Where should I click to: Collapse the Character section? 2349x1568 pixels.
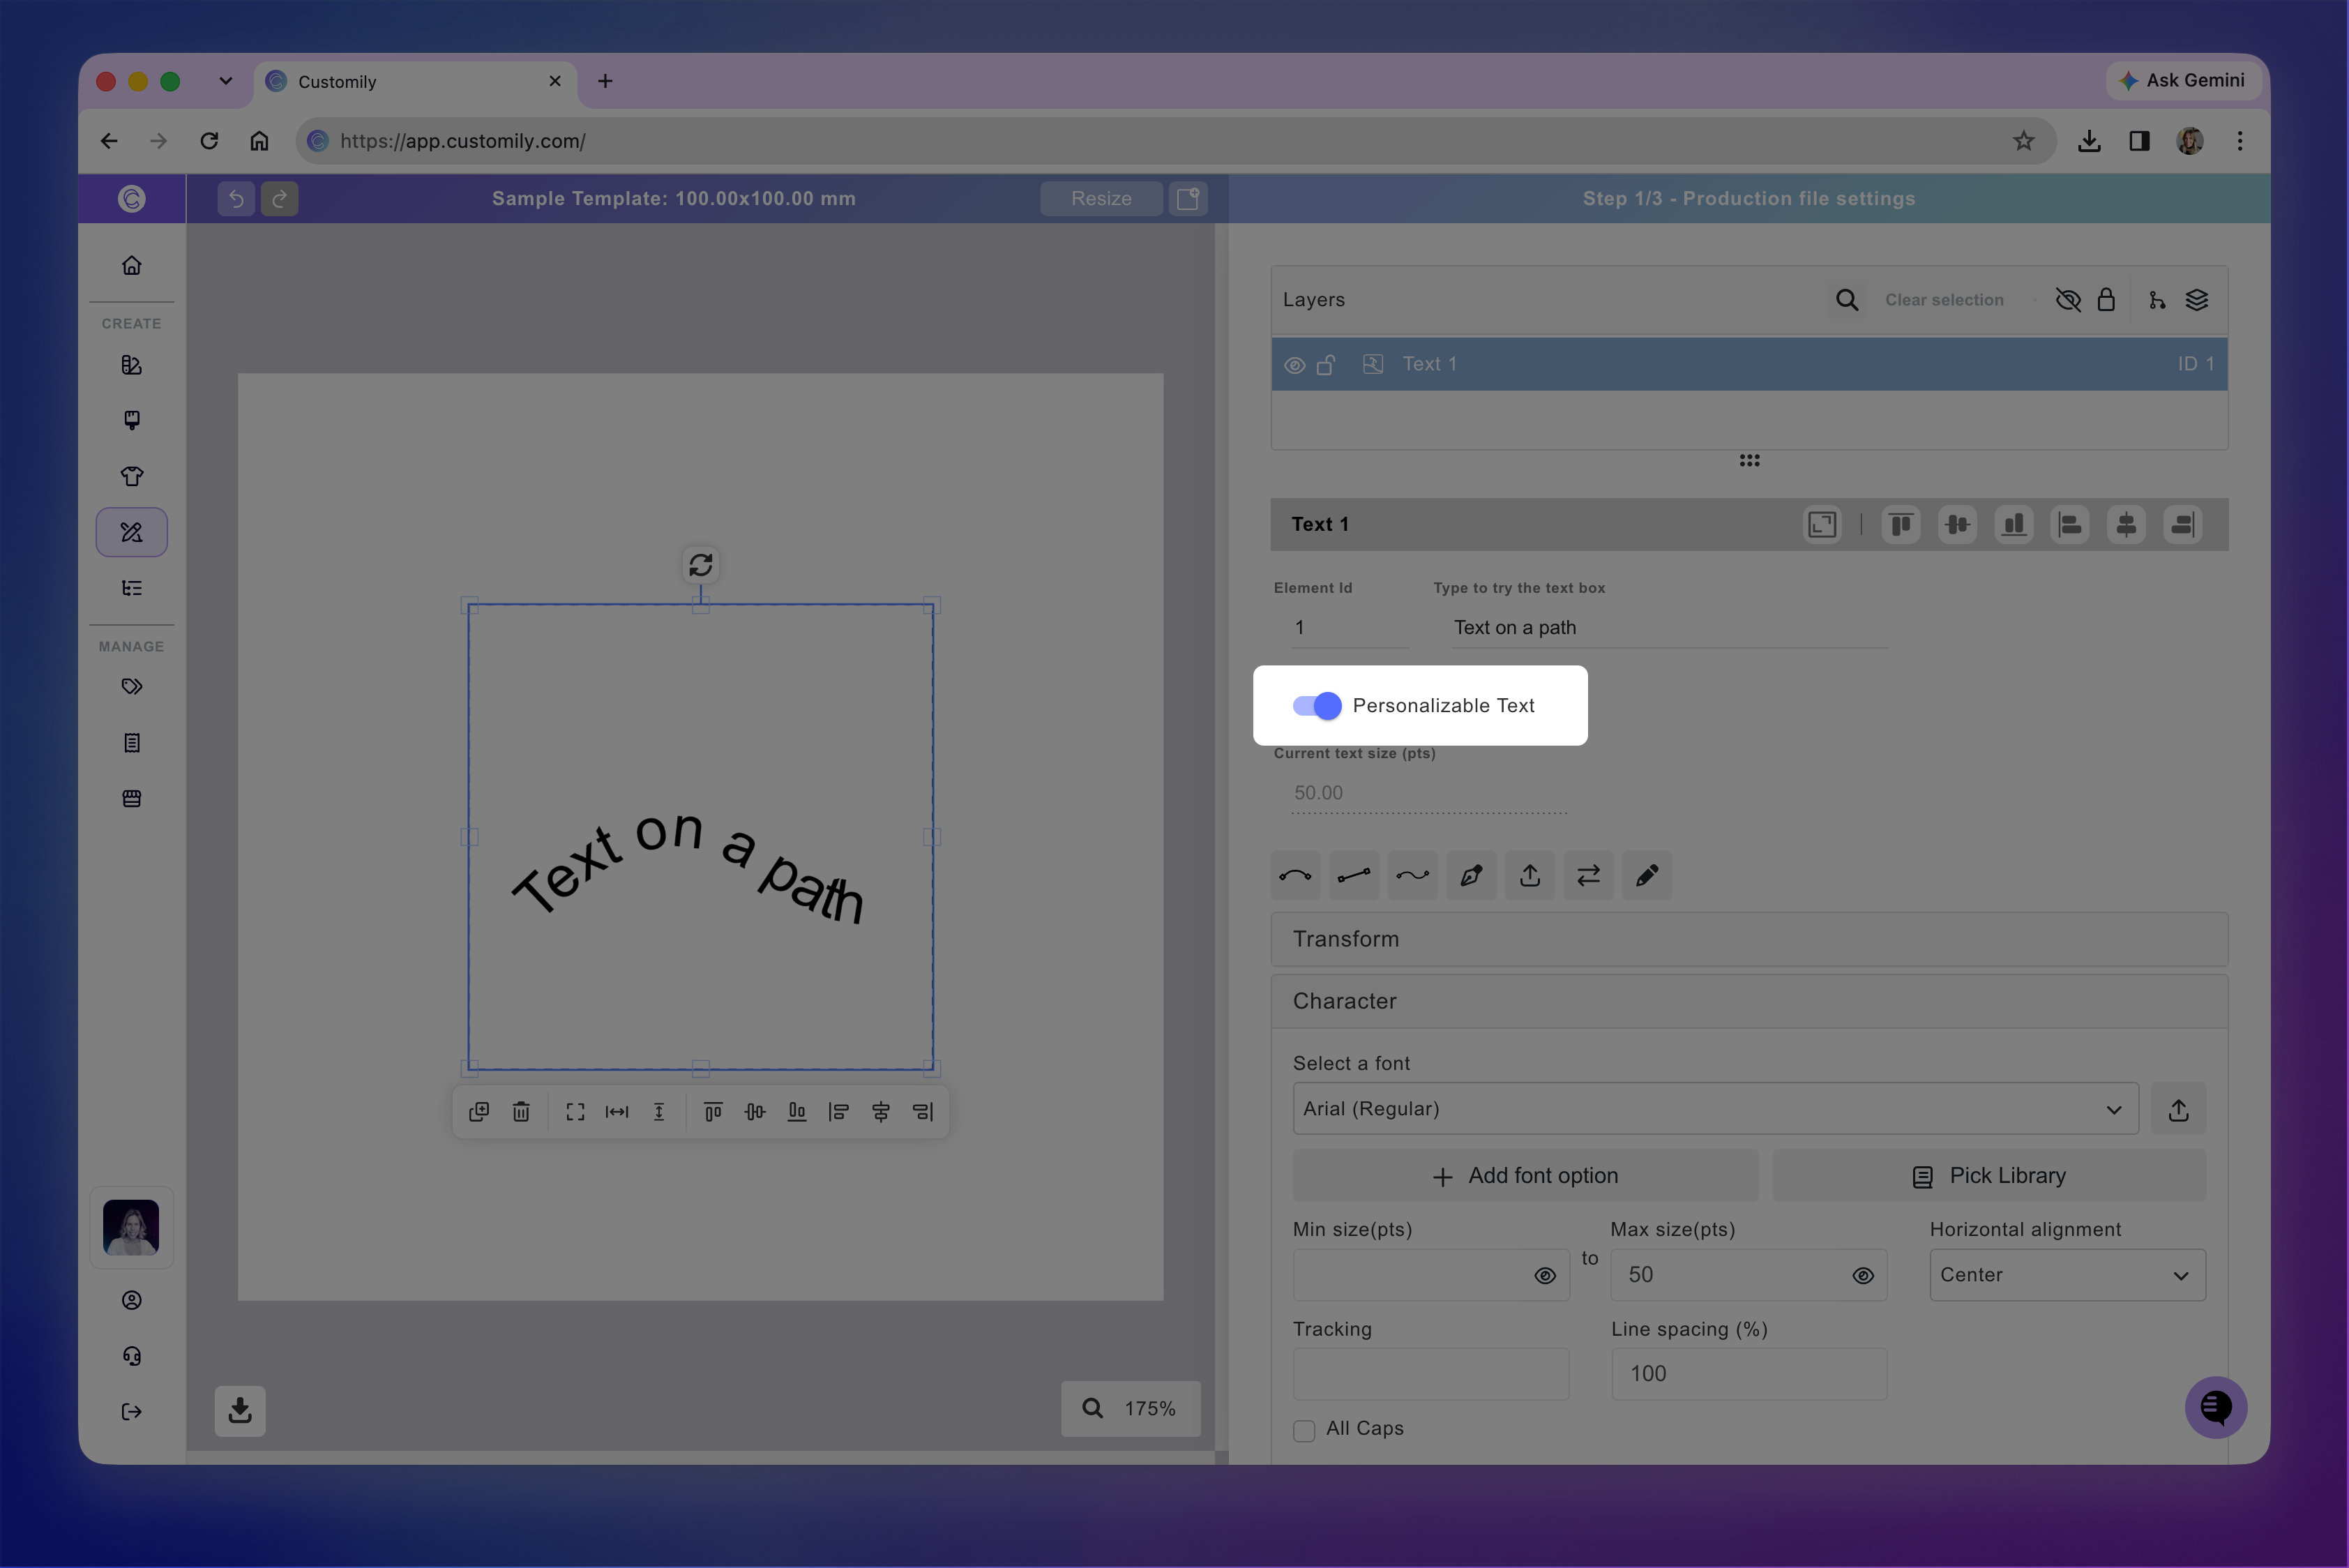[1749, 1001]
